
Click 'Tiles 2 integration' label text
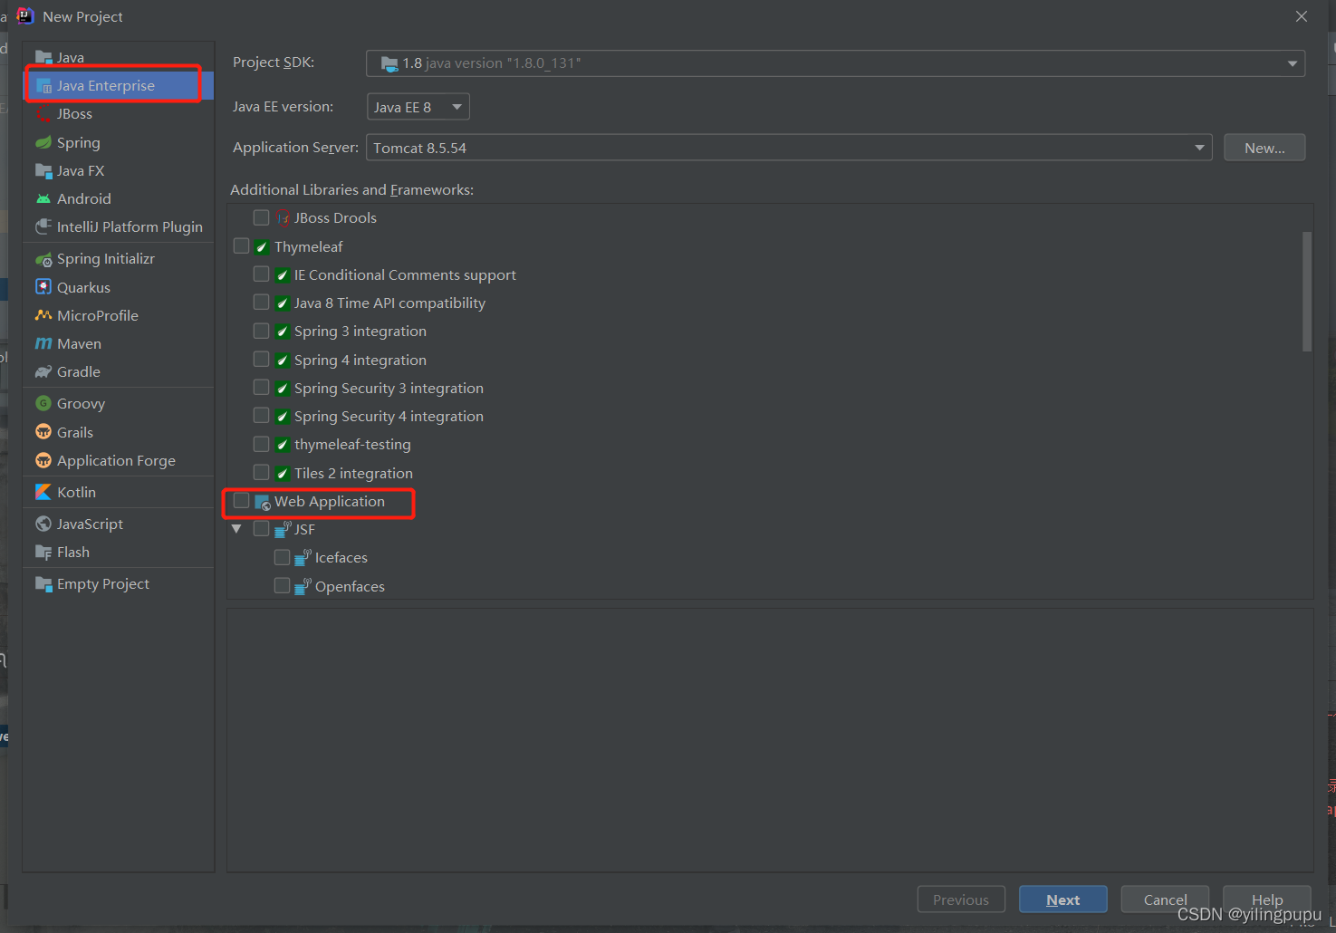coord(353,473)
